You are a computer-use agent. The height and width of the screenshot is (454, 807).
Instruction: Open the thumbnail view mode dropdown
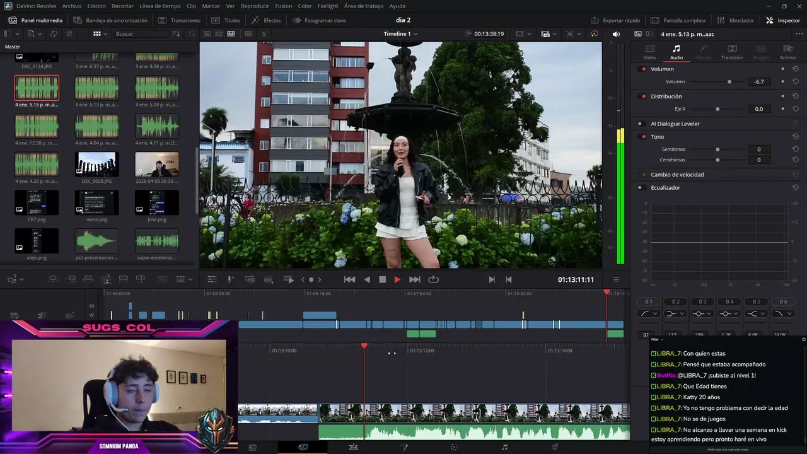click(x=100, y=33)
